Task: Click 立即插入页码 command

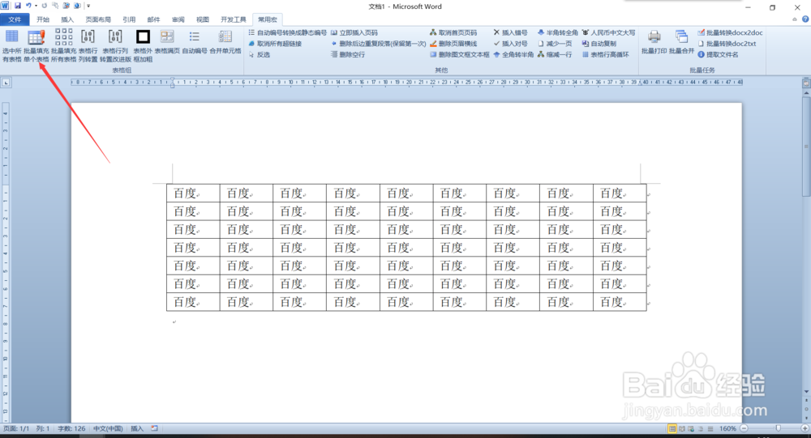Action: [x=354, y=32]
